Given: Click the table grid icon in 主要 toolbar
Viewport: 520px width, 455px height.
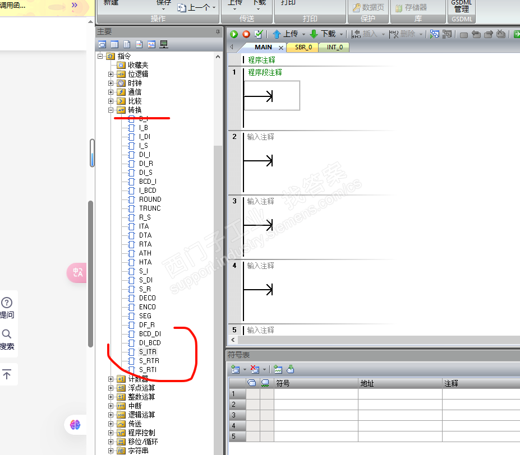Looking at the screenshot, I should pyautogui.click(x=114, y=44).
